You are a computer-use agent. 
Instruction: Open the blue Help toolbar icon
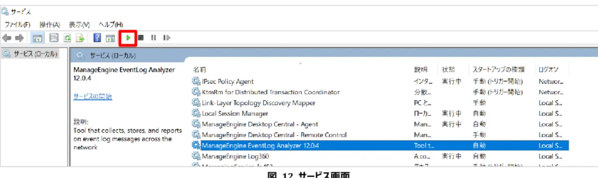pyautogui.click(x=97, y=38)
